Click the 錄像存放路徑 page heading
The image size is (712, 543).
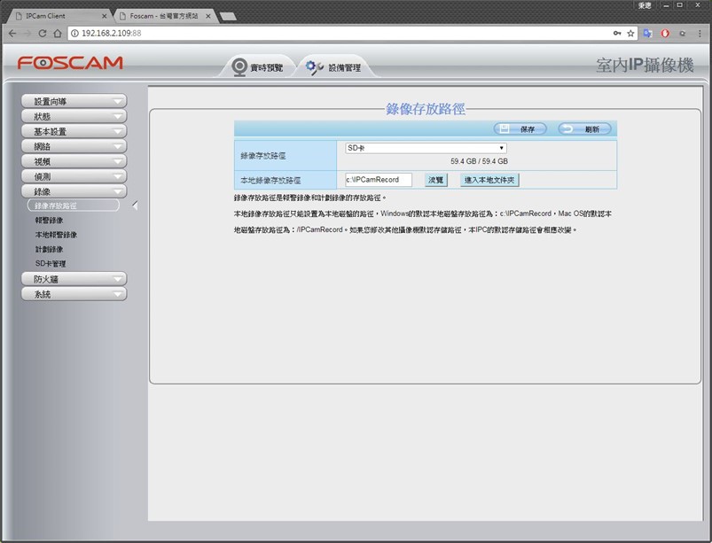pyautogui.click(x=426, y=109)
